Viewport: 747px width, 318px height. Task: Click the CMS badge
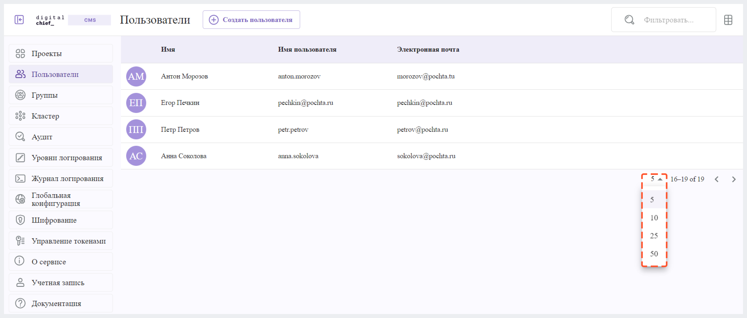coord(90,20)
